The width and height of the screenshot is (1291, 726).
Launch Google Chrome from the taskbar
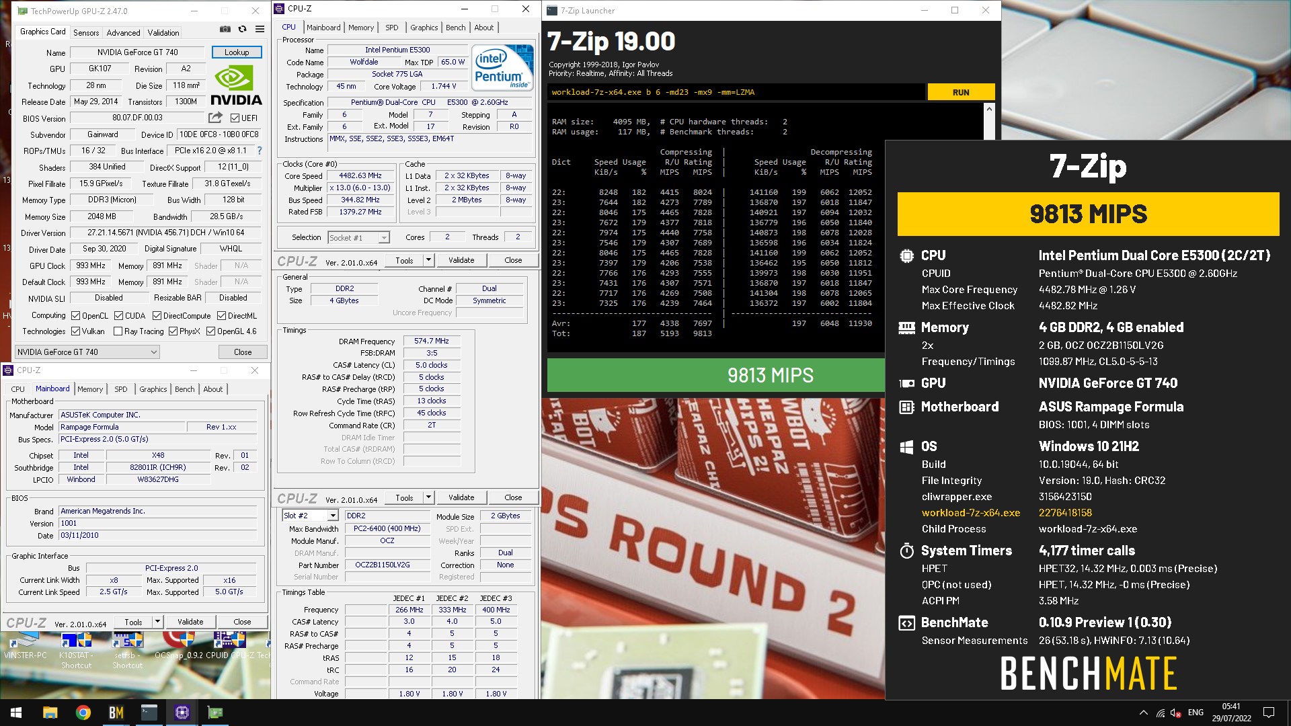83,713
